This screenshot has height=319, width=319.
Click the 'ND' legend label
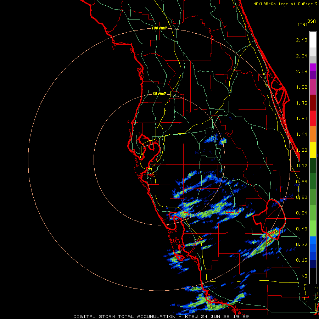pos(304,276)
